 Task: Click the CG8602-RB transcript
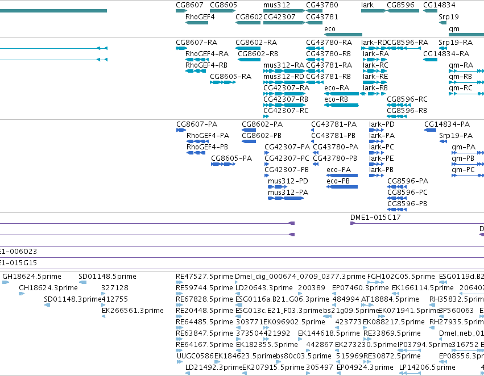point(249,60)
